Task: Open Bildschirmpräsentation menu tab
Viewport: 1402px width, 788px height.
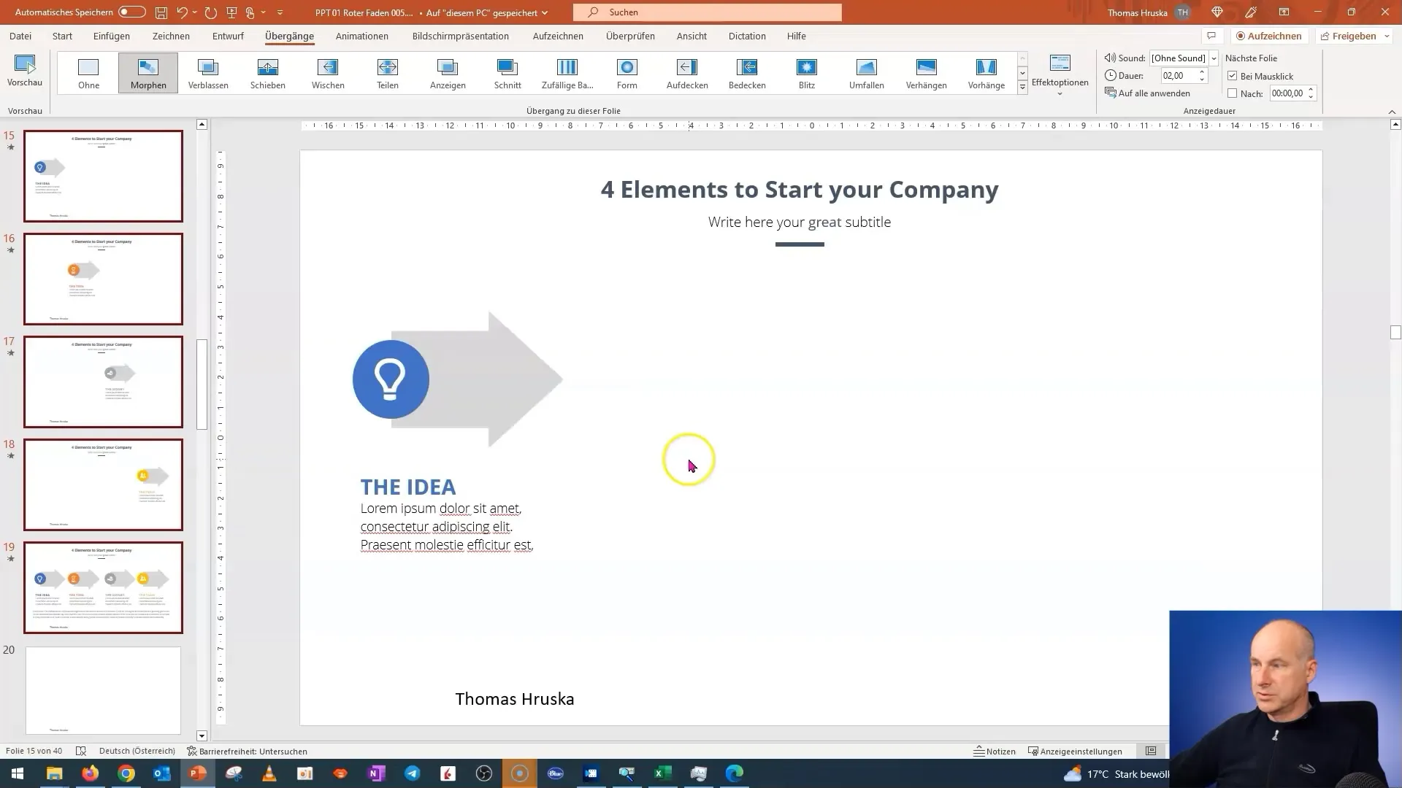Action: [460, 36]
